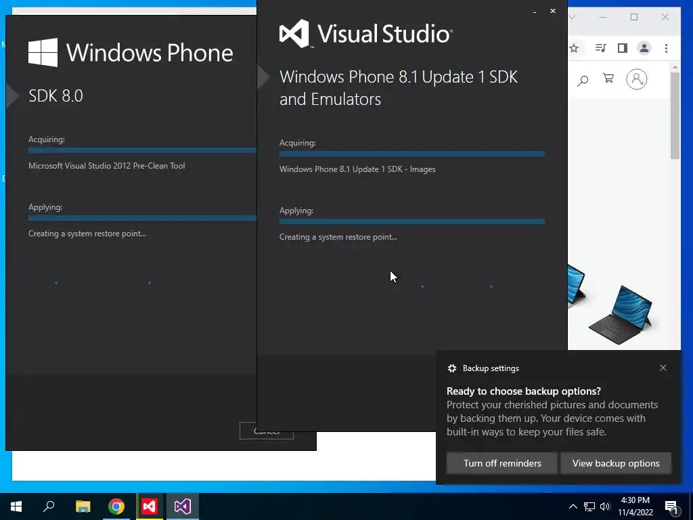
Task: Click 'Ready to choose backup options?' heading
Action: point(524,391)
